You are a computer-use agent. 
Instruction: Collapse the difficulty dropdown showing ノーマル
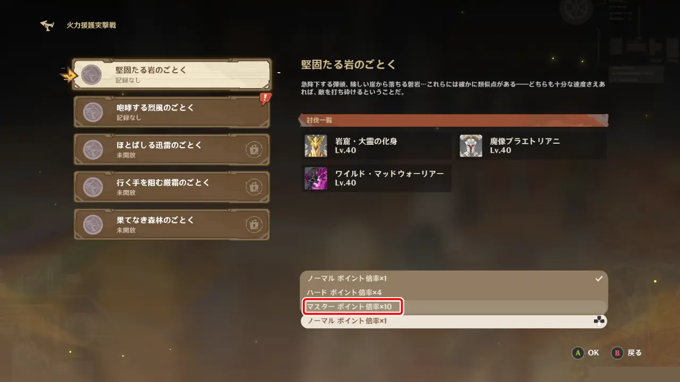454,321
